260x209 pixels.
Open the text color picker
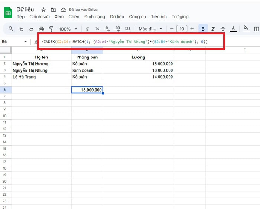coord(233,29)
